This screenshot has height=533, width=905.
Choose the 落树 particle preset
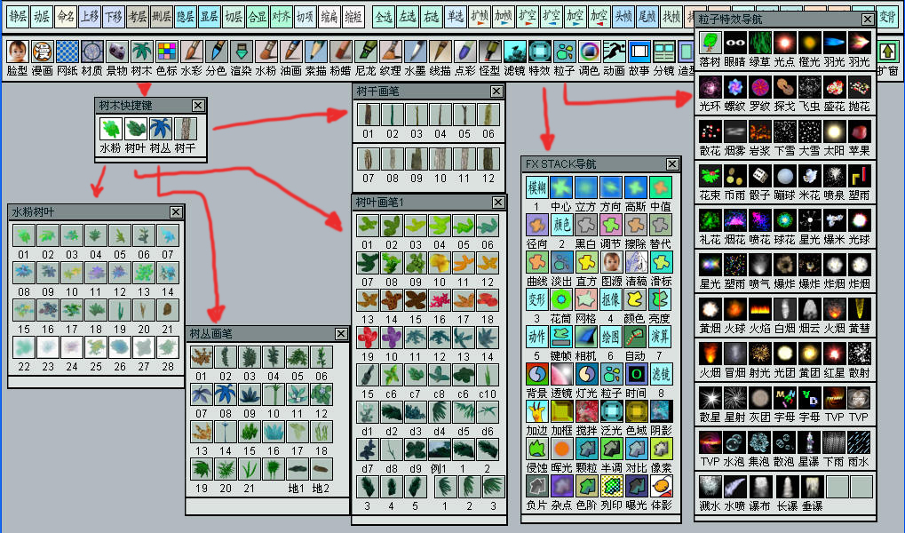[x=710, y=43]
